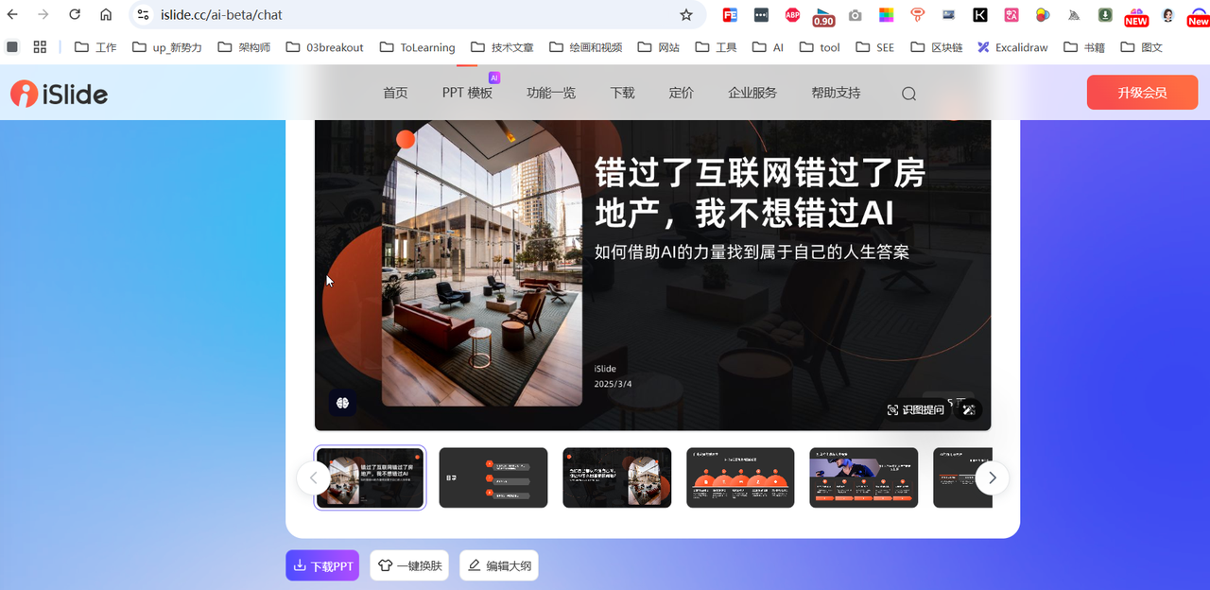Click the green download extension icon
Viewport: 1210px width, 590px height.
[x=1105, y=15]
